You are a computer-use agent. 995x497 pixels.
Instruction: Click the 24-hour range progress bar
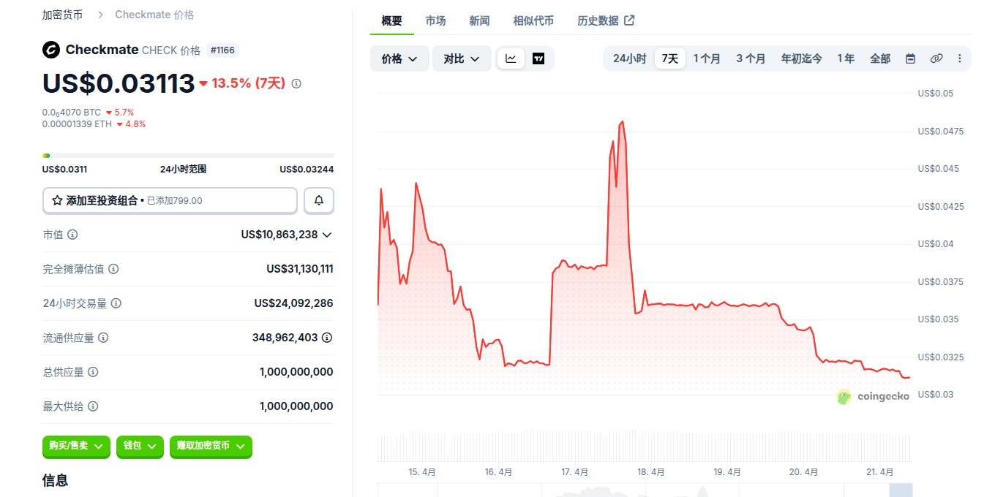coord(188,155)
